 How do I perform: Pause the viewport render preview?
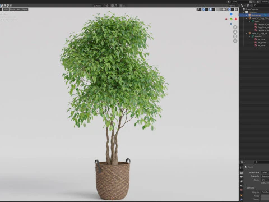pyautogui.click(x=236, y=10)
